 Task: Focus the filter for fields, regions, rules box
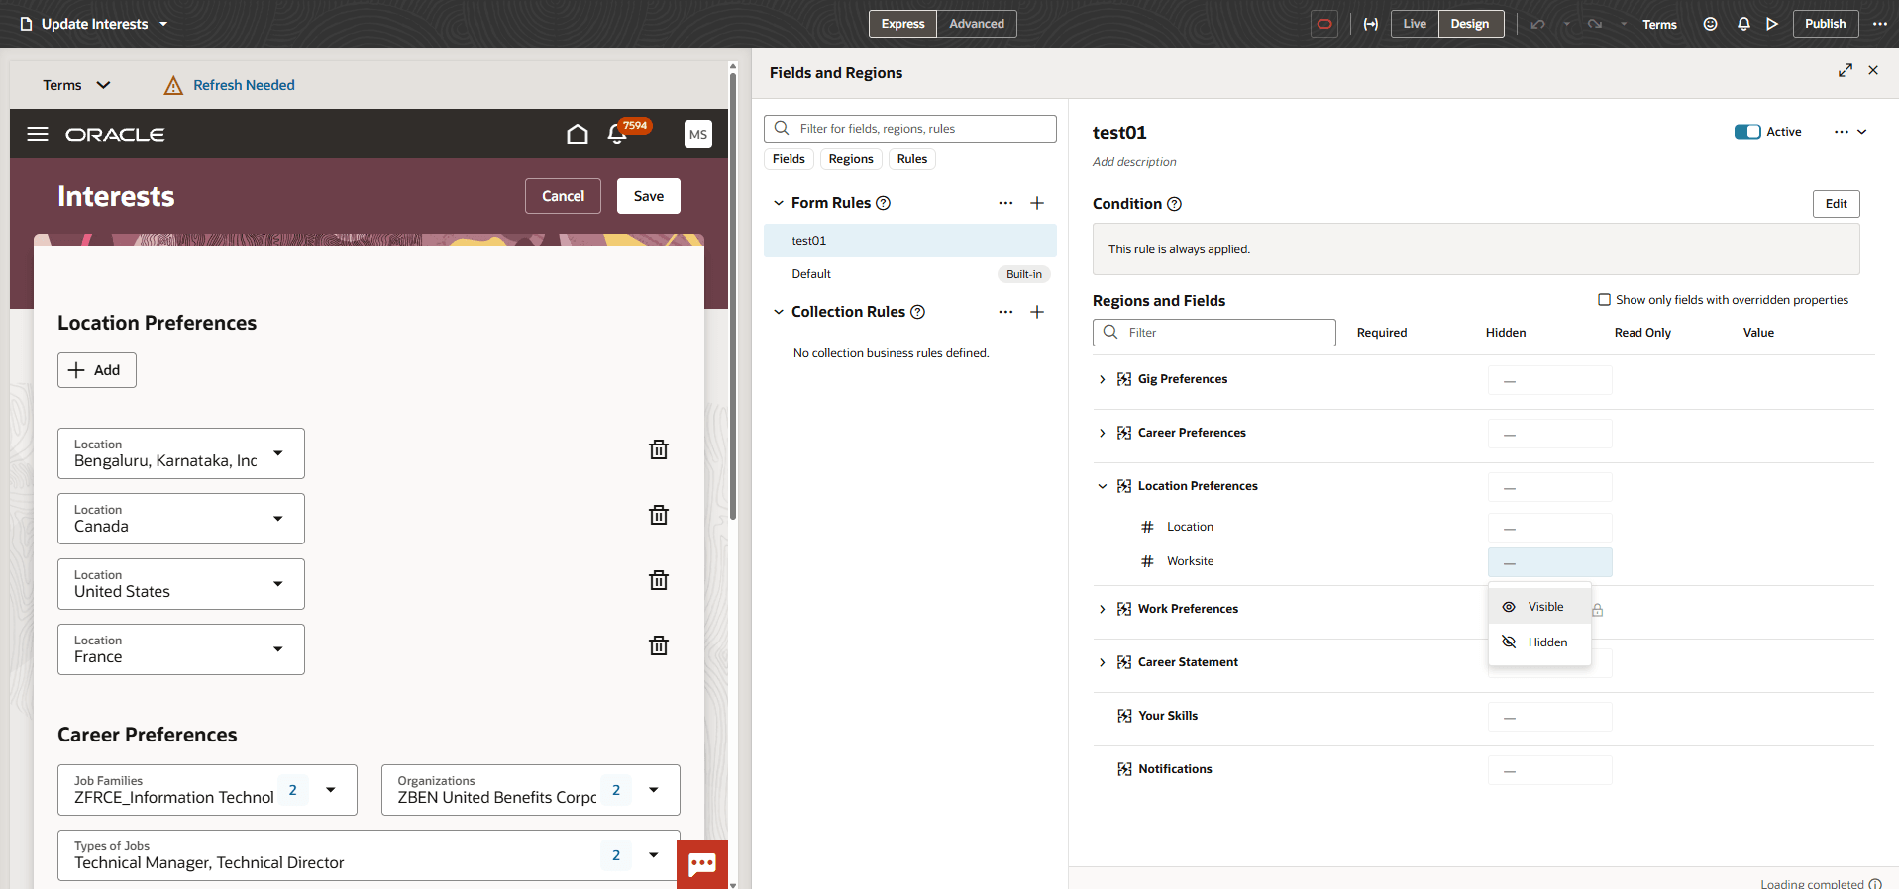pos(910,129)
